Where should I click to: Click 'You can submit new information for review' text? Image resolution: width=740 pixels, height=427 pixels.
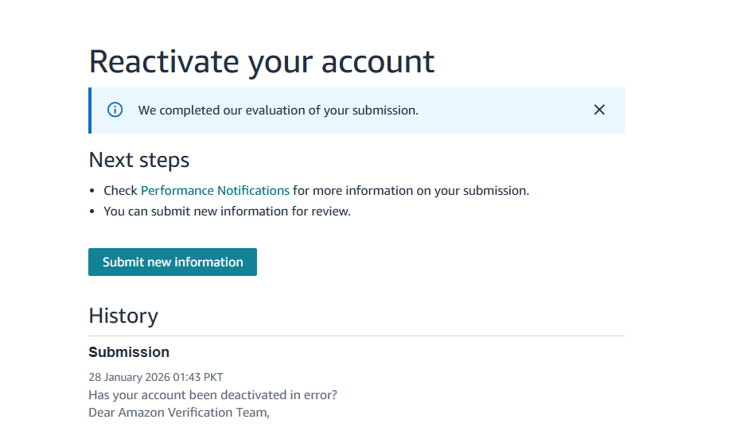tap(227, 212)
